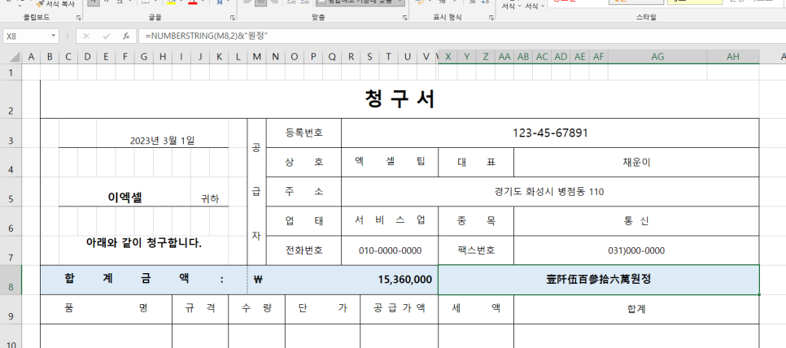Click the 종 목 label cell

pos(476,221)
